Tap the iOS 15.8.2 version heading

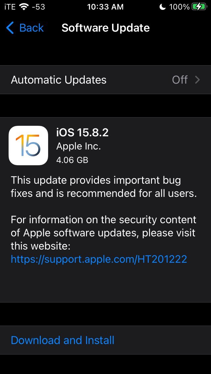(82, 132)
